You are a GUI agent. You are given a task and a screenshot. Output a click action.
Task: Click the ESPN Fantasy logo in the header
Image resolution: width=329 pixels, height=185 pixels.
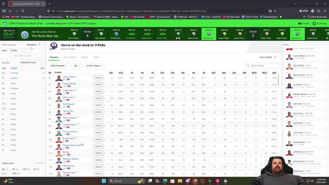click(5, 23)
